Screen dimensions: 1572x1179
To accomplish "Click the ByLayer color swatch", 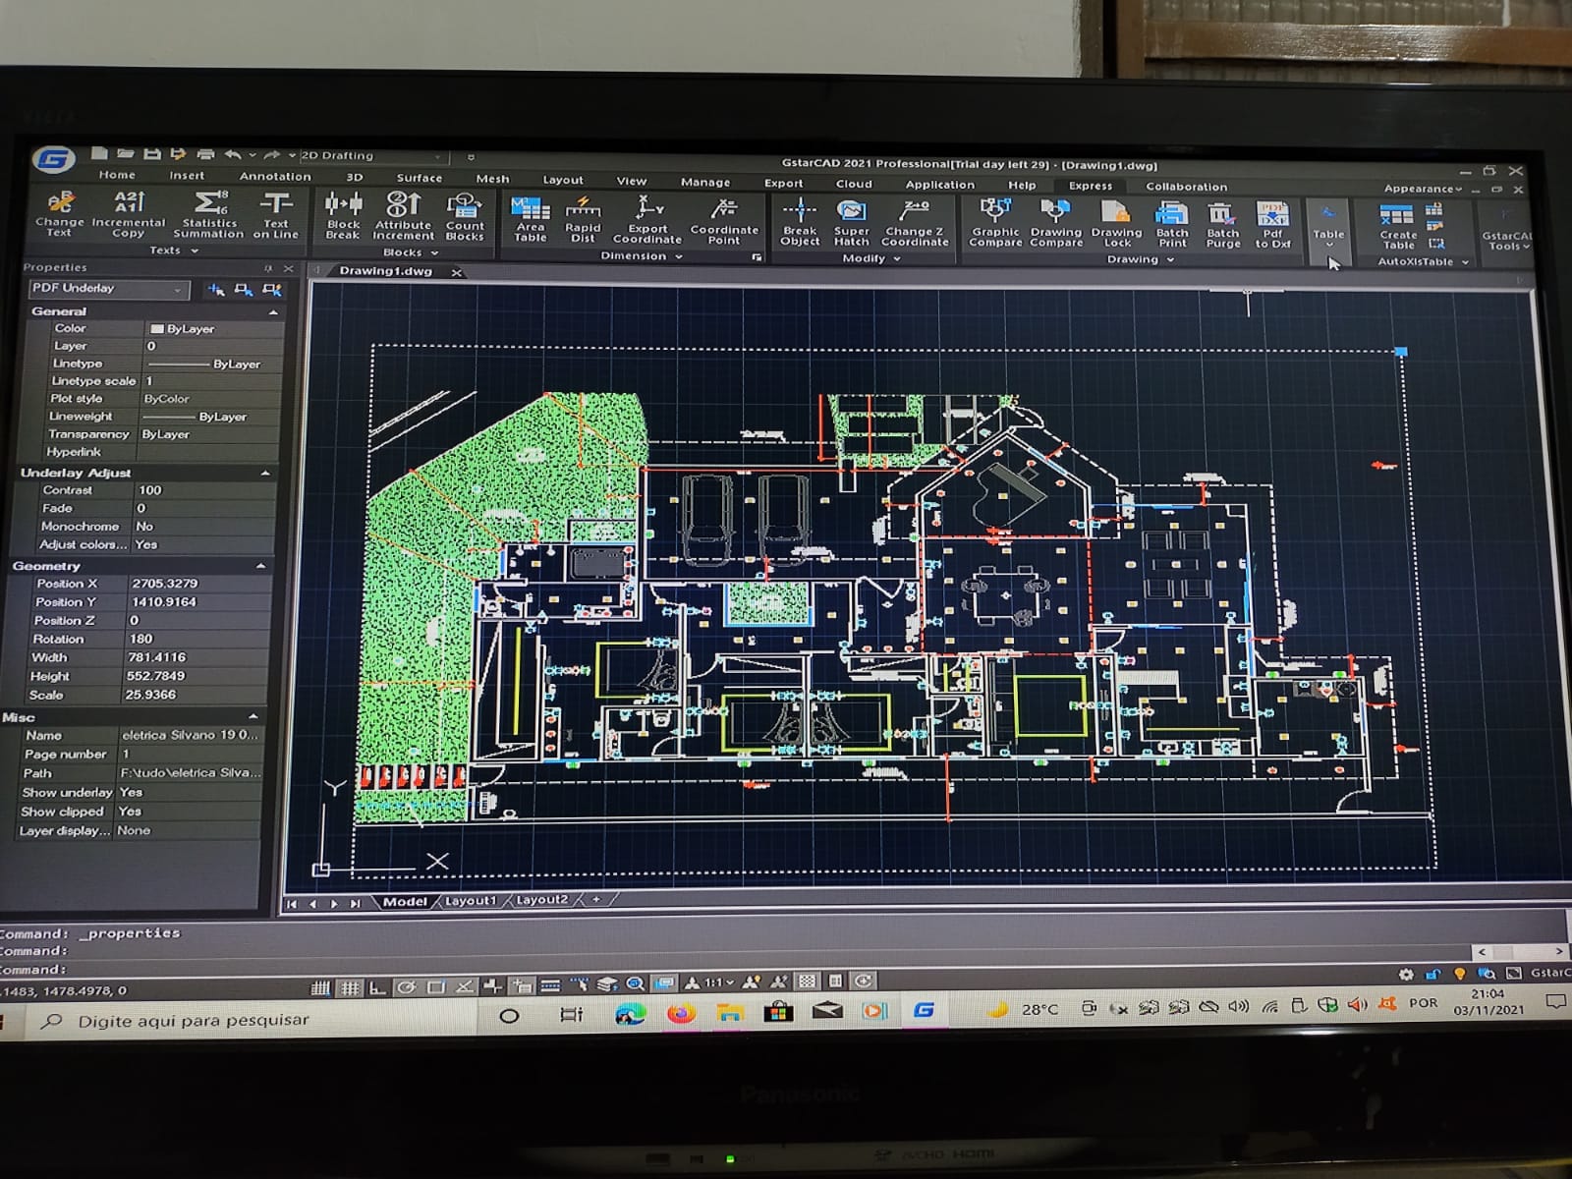I will tap(157, 329).
